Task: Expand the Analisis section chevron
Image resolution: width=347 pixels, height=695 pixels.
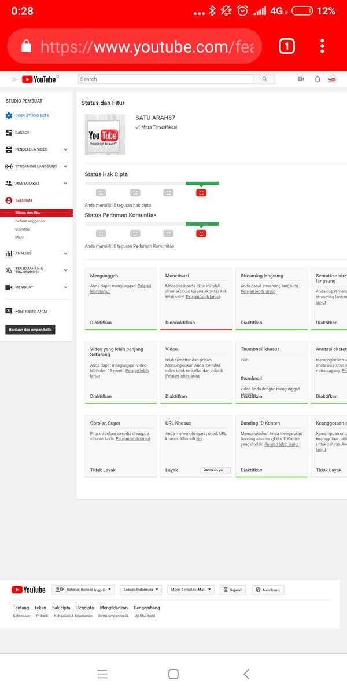Action: [65, 253]
